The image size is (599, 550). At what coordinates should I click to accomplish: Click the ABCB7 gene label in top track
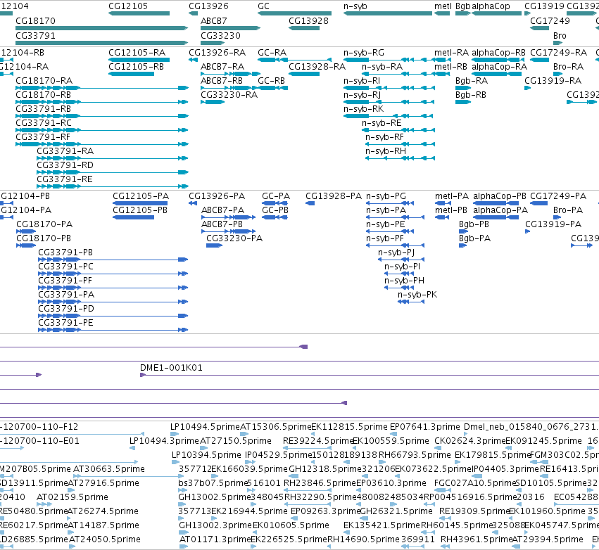(x=214, y=20)
